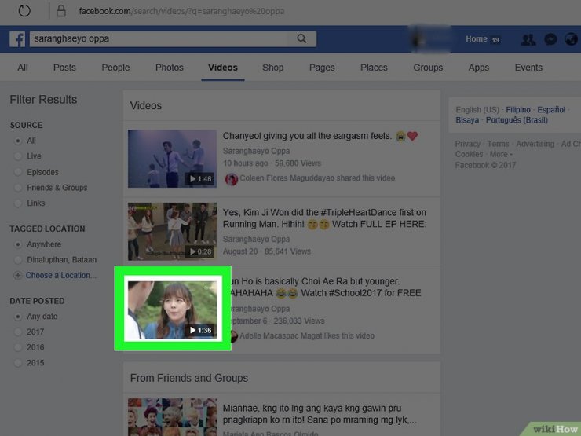Filter videos posted in 2017

18,332
